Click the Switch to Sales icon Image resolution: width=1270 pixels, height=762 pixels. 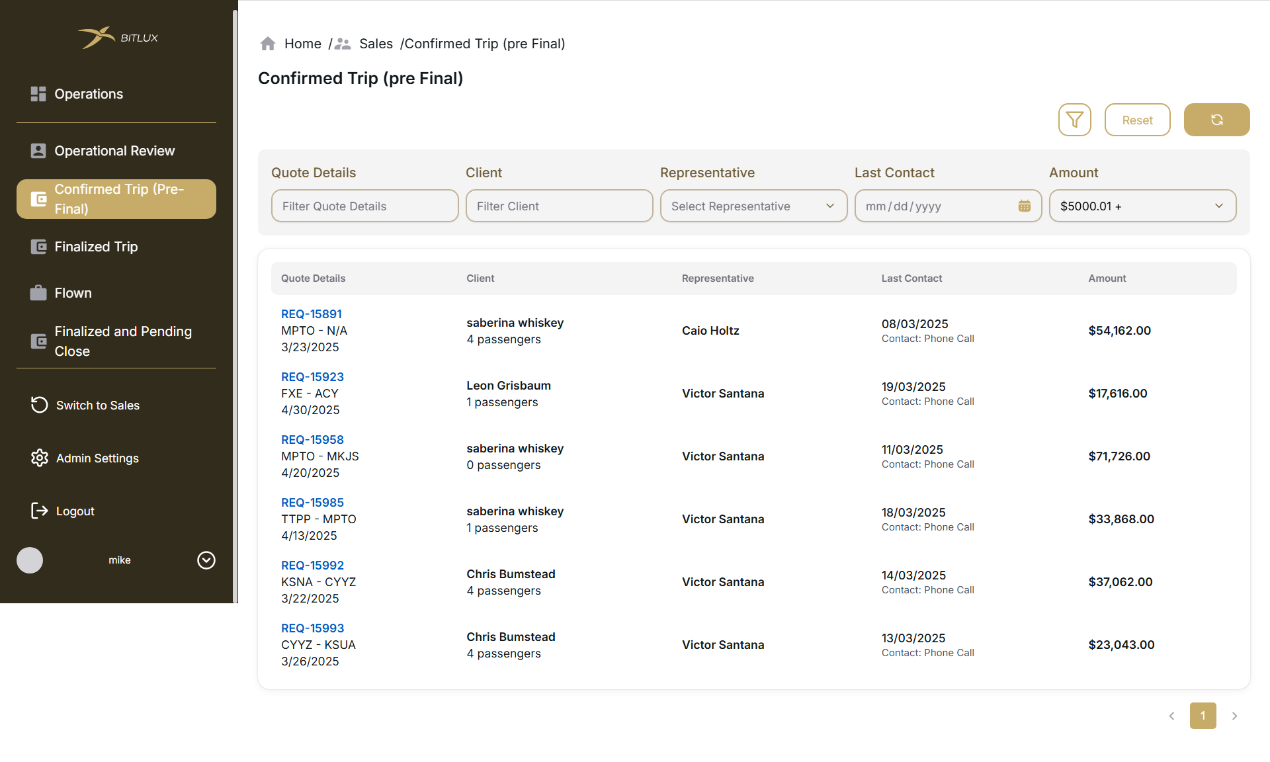(40, 405)
